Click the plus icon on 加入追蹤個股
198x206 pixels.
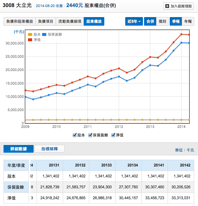pyautogui.click(x=167, y=6)
